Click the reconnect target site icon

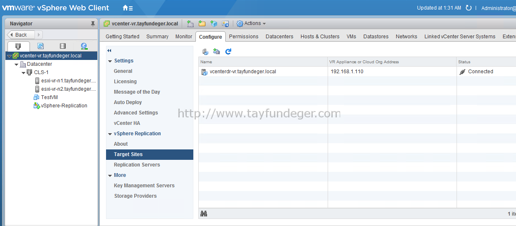(x=216, y=52)
